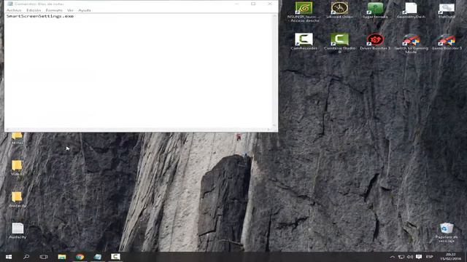Open Task View from taskbar

pyautogui.click(x=44, y=257)
